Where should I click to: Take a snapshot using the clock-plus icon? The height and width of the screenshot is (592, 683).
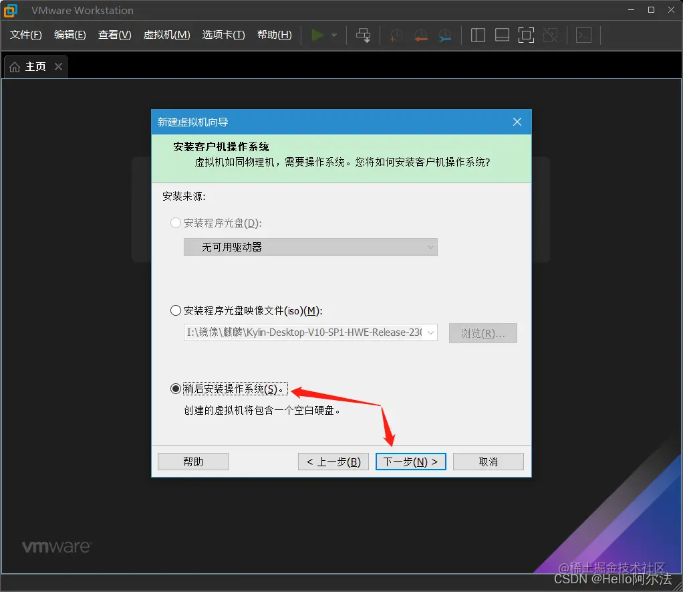tap(396, 35)
